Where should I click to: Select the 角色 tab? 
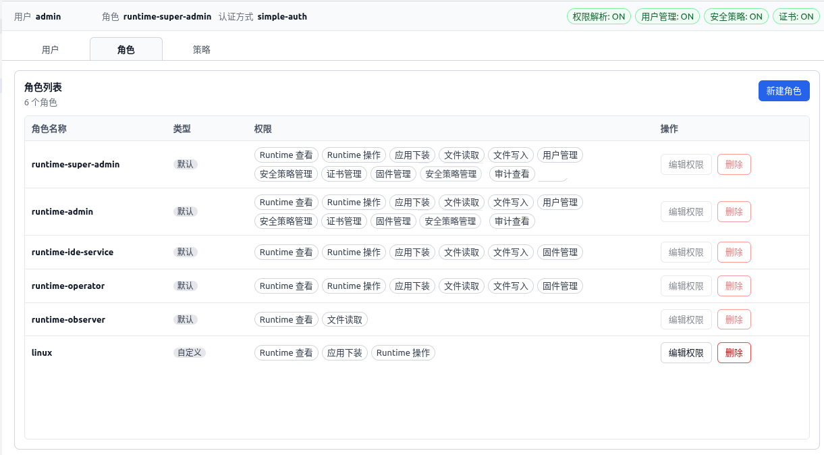(126, 49)
